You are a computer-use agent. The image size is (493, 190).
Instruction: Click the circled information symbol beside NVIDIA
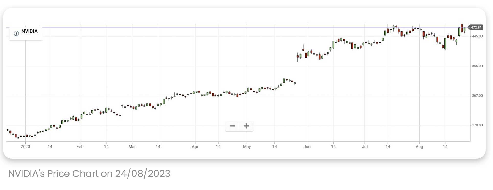coord(16,33)
